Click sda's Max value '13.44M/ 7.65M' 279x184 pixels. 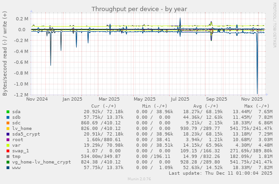point(252,112)
